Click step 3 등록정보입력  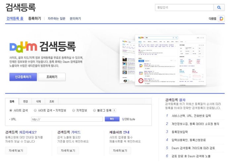pyautogui.click(x=180, y=132)
